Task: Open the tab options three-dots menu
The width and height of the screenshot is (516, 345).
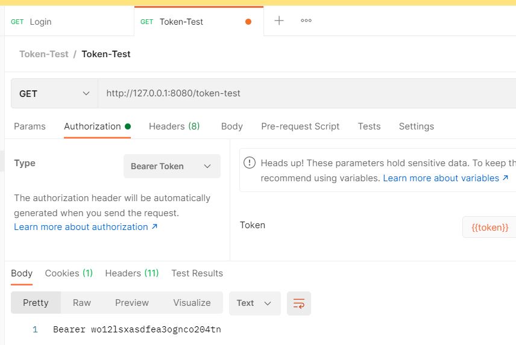Action: 306,20
